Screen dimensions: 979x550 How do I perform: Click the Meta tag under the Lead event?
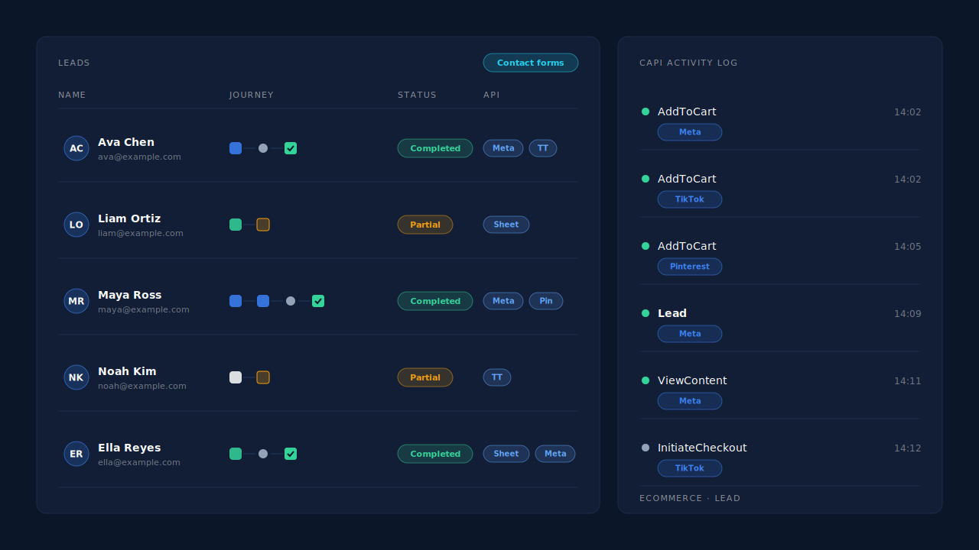pyautogui.click(x=690, y=334)
